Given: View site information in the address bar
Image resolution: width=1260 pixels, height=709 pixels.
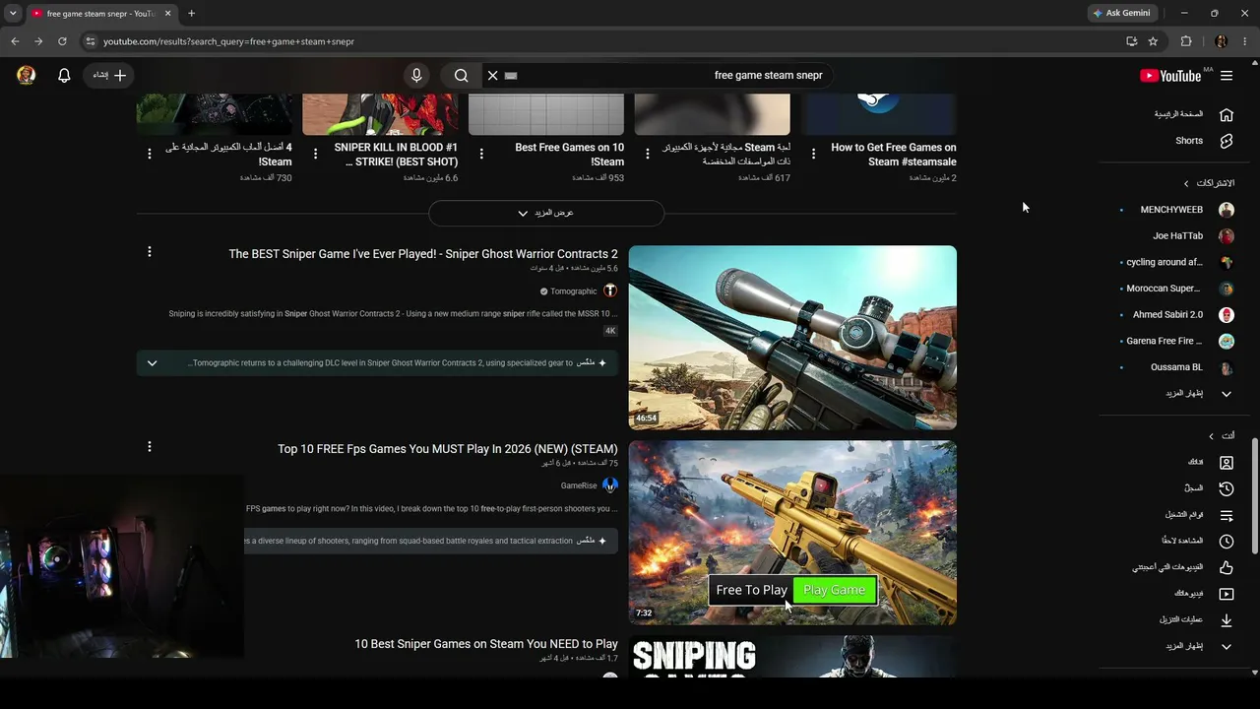Looking at the screenshot, I should [x=90, y=41].
